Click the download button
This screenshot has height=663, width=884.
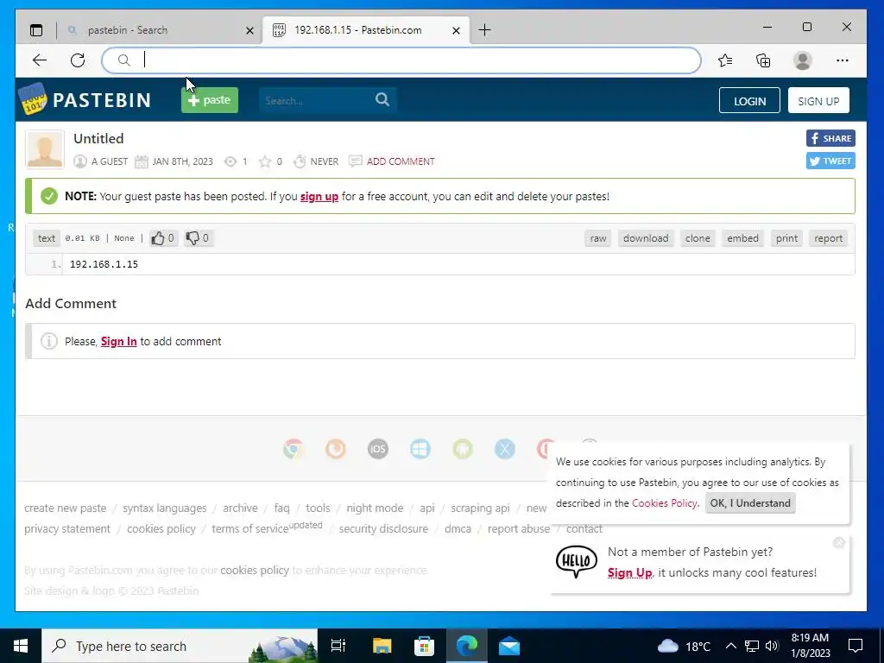(x=646, y=238)
